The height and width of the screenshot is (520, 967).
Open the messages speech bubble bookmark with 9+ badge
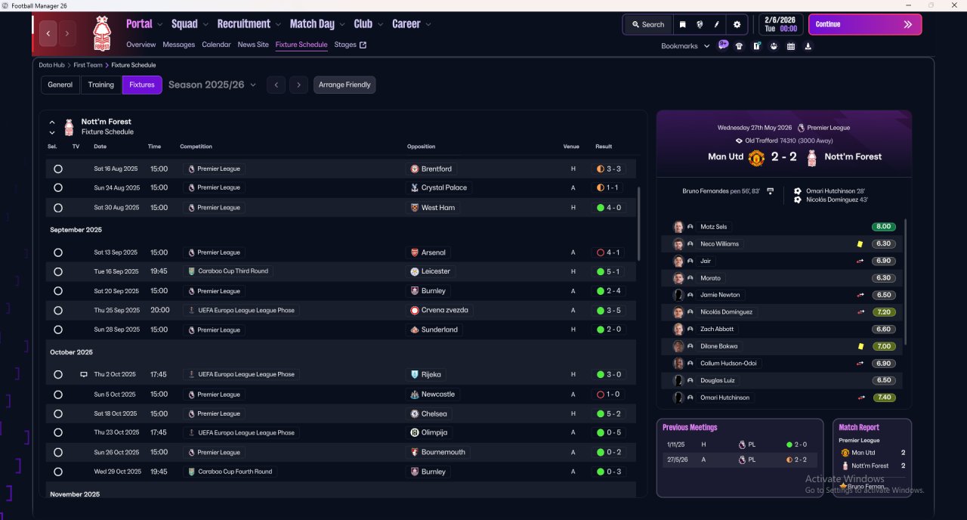click(723, 45)
